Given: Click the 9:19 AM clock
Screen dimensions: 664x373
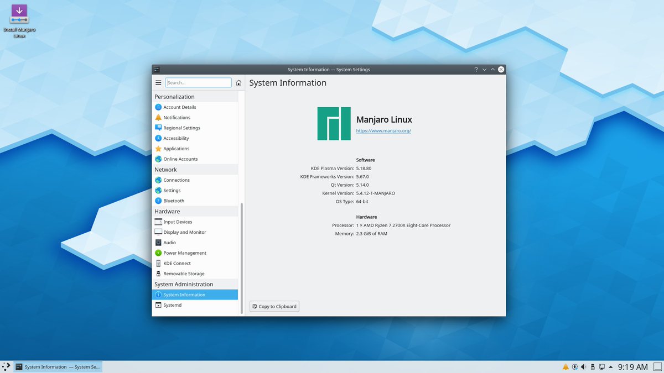Looking at the screenshot, I should click(633, 367).
